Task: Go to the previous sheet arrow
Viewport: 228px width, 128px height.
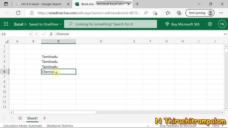Action: (4, 118)
